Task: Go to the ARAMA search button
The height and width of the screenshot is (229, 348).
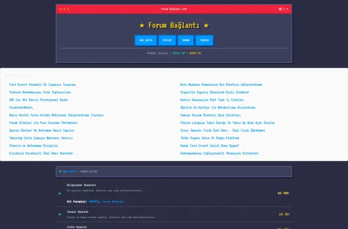Action: (x=186, y=40)
